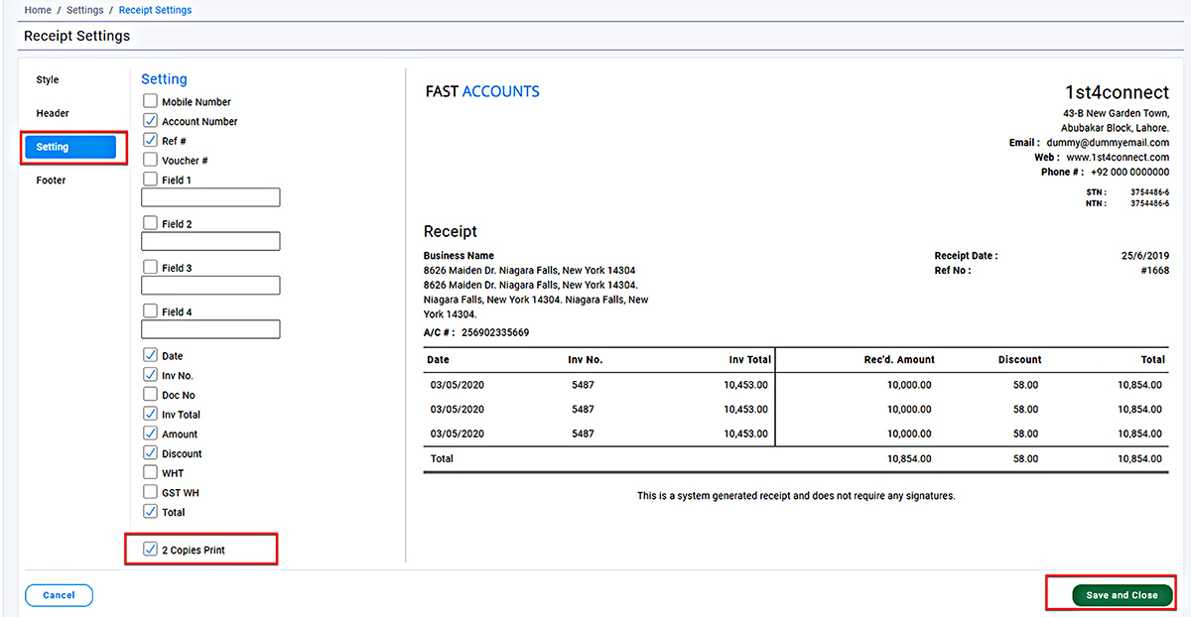Click account number 256902335669
The width and height of the screenshot is (1191, 617).
pos(493,332)
